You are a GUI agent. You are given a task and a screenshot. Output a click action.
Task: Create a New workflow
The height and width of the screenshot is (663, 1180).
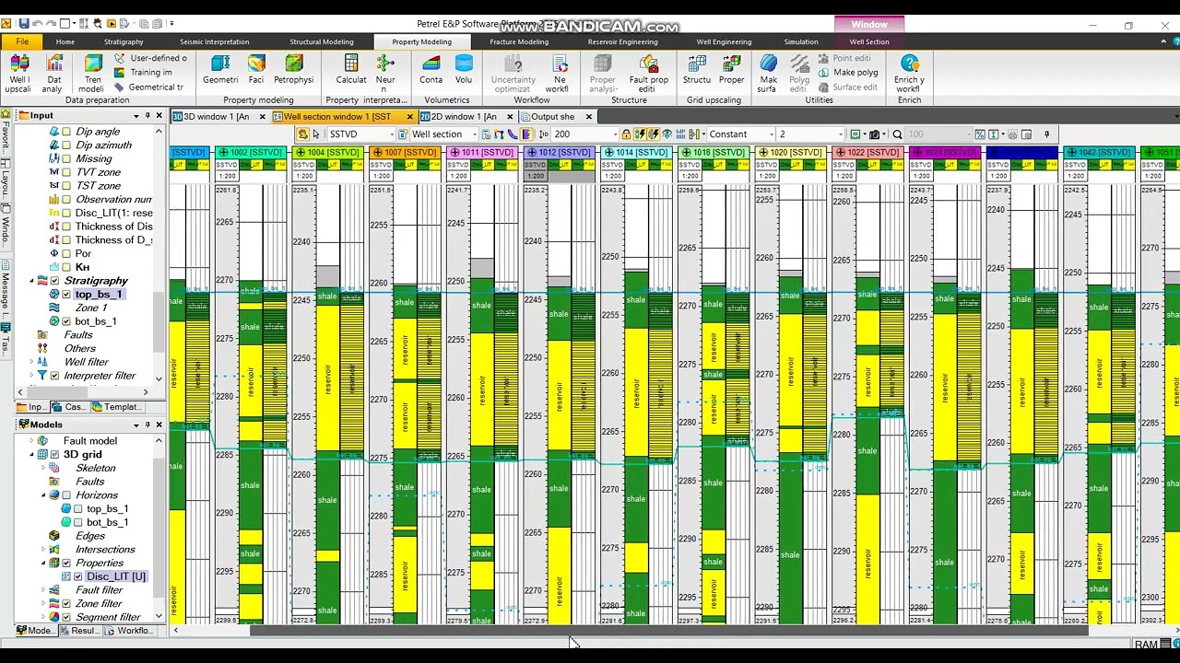pyautogui.click(x=559, y=73)
